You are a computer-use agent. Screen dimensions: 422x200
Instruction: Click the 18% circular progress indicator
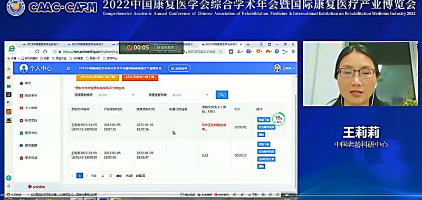point(279,119)
